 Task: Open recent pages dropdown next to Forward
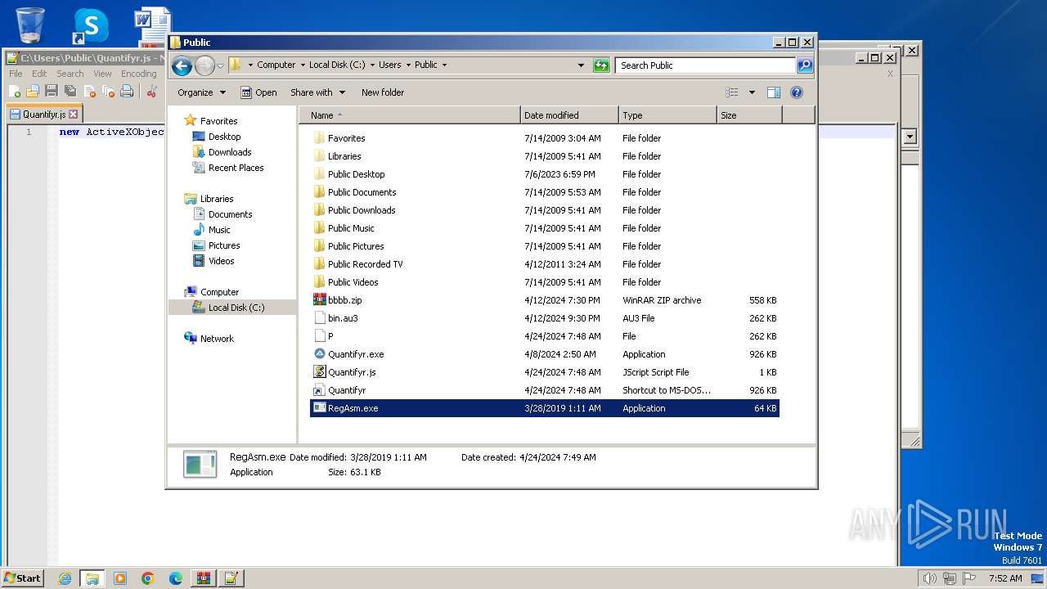pyautogui.click(x=220, y=65)
